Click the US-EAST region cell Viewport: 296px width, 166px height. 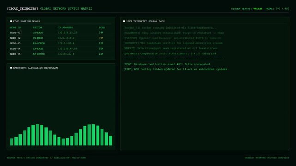click(38, 33)
